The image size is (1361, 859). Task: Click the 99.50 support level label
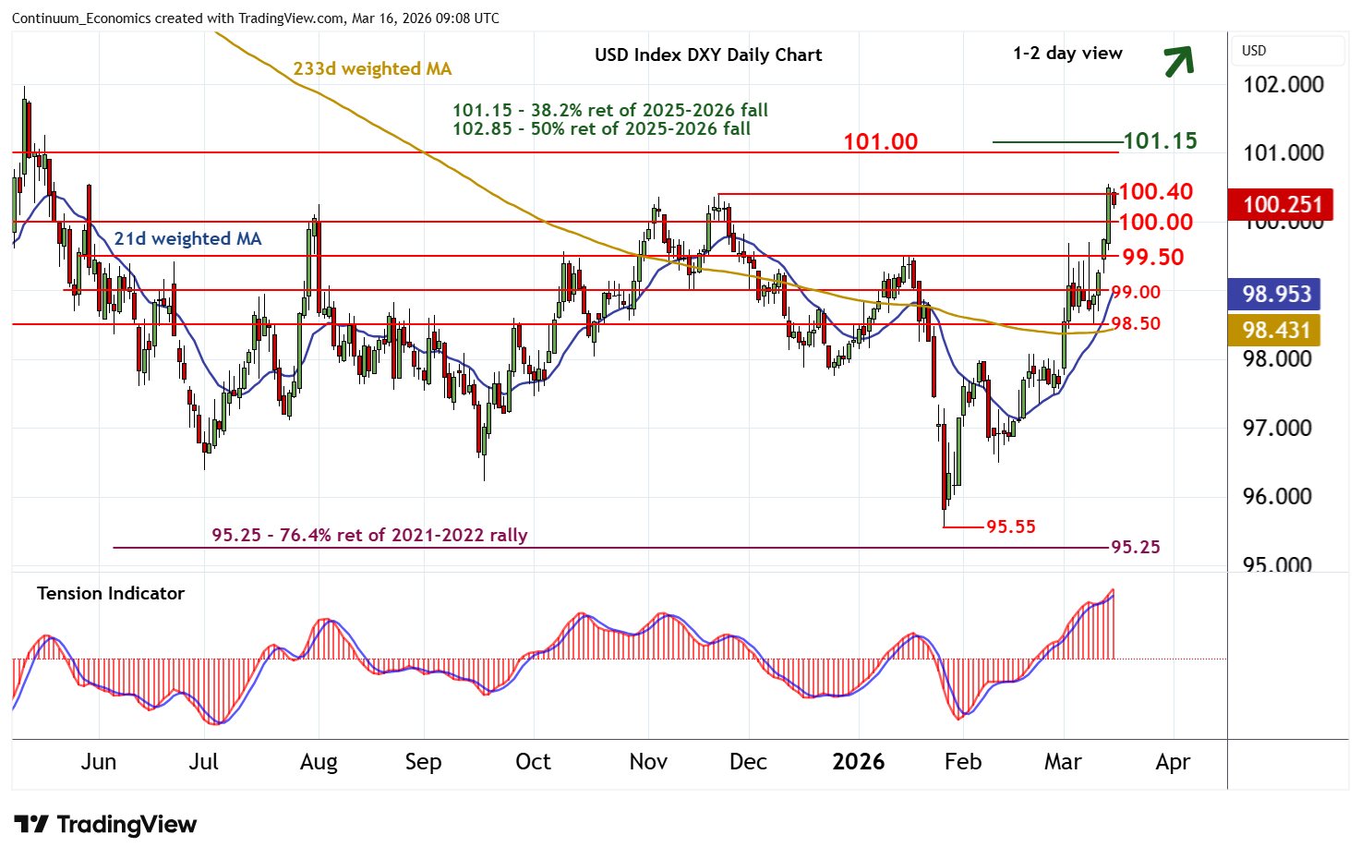(1152, 258)
